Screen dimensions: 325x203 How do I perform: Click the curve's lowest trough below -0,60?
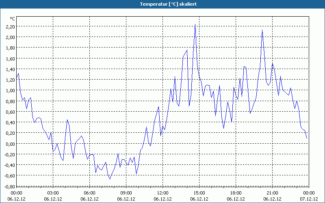[x=110, y=179]
